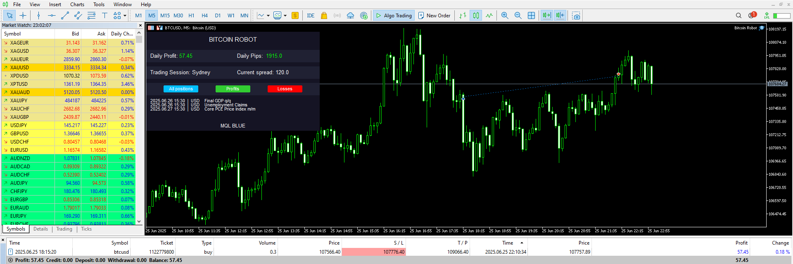Viewport: 793px width, 264px height.
Task: Open the search magnifier
Action: [738, 16]
